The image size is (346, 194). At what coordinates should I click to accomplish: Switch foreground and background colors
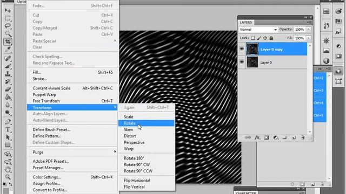click(10, 184)
